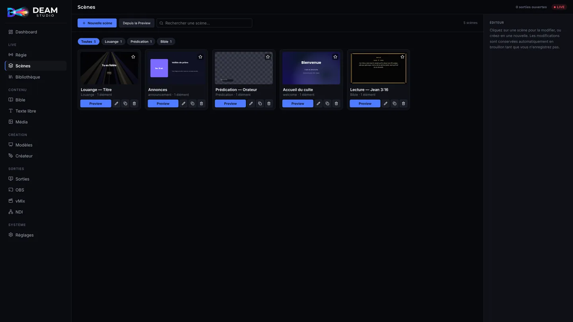Mark Accueil du culte as favorite

tap(335, 57)
